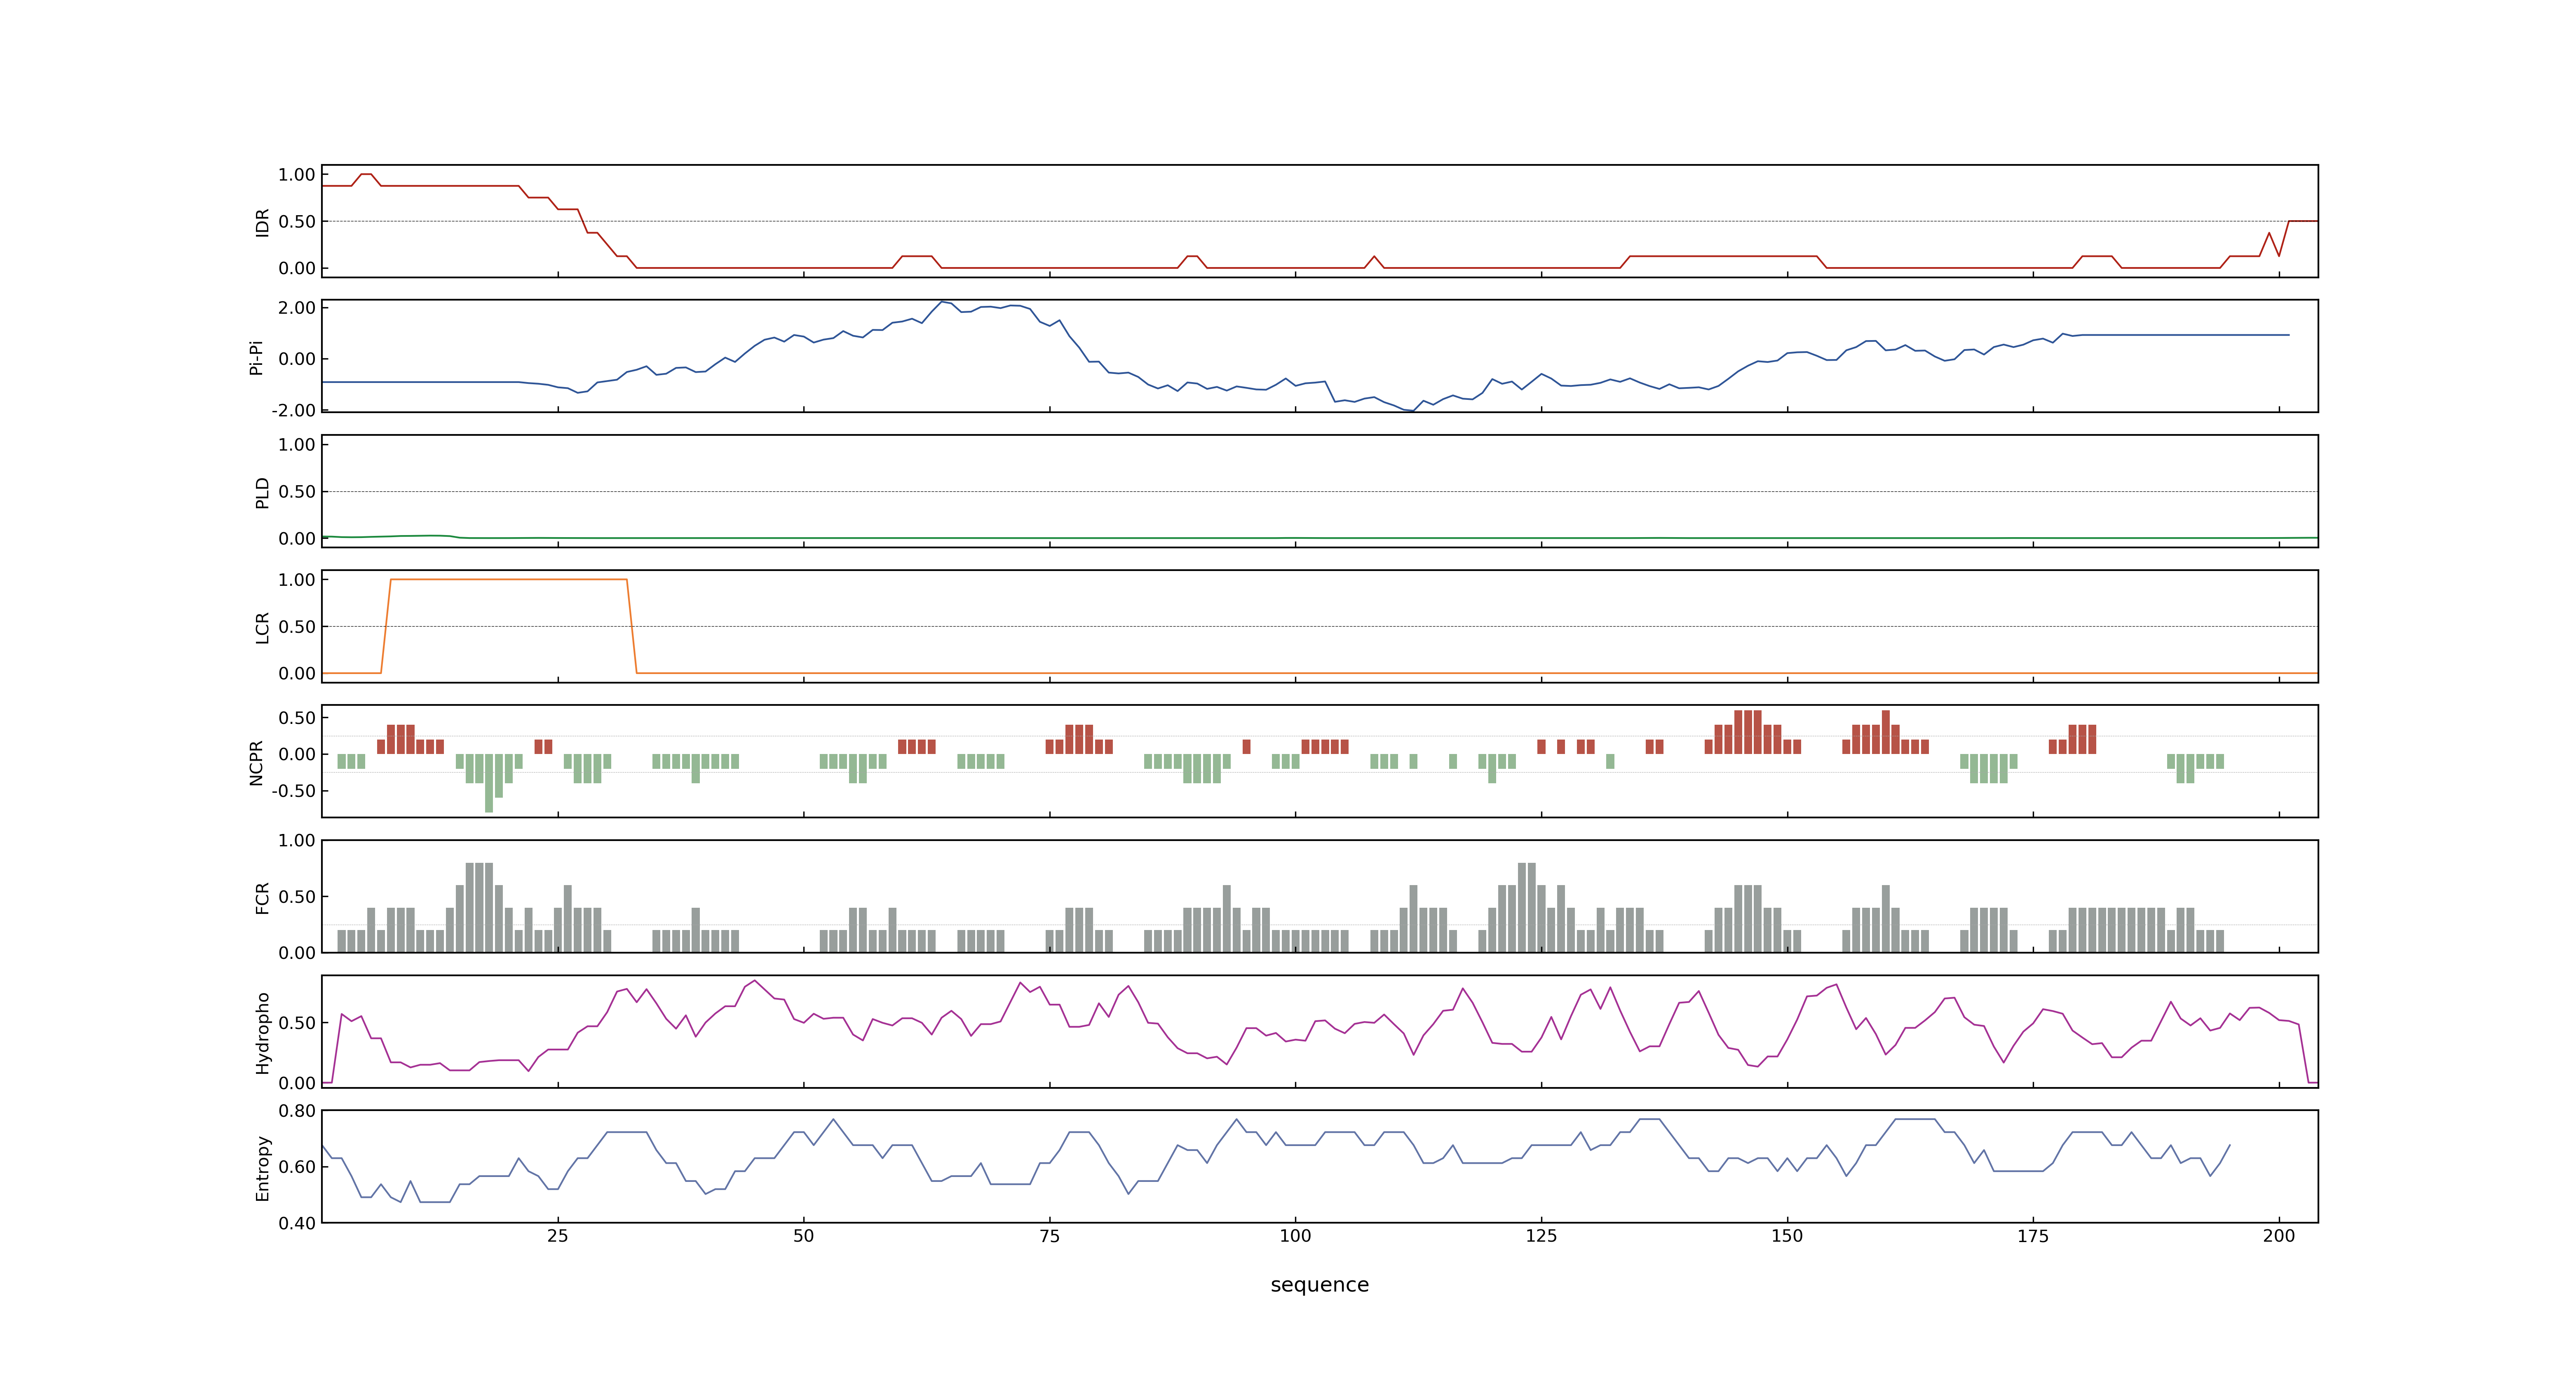The width and height of the screenshot is (2576, 1374).
Task: Click the x-axis tick label 200
Action: point(2279,1236)
